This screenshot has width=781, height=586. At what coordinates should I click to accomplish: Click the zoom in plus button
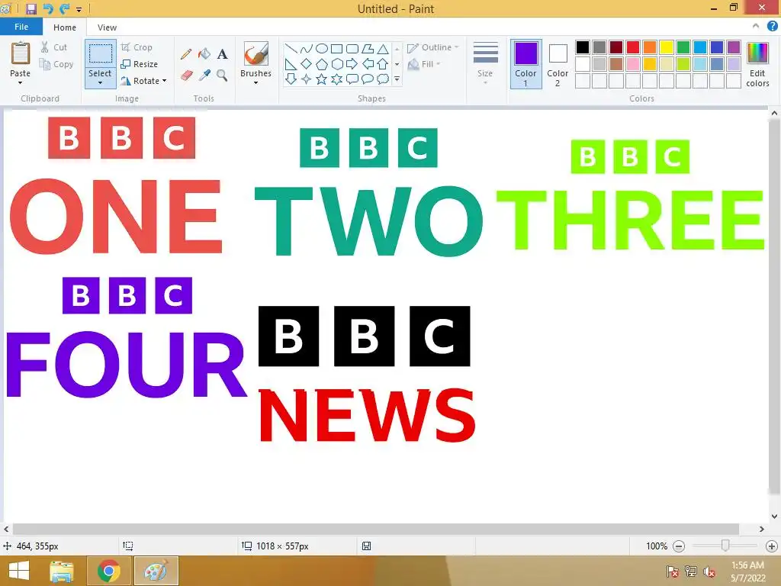coord(772,546)
